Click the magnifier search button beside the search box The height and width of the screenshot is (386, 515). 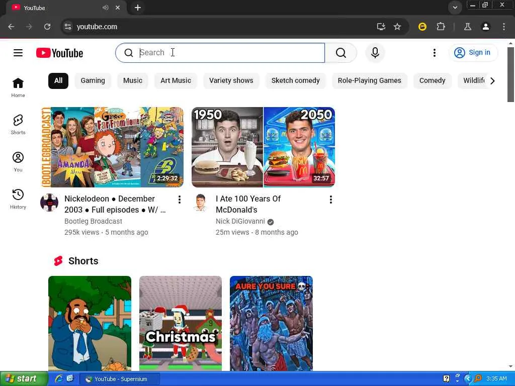tap(340, 53)
